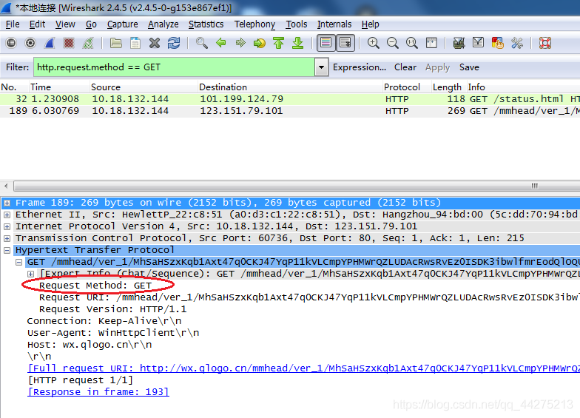Click inside the display filter input field
Image resolution: width=580 pixels, height=418 pixels.
(x=174, y=67)
